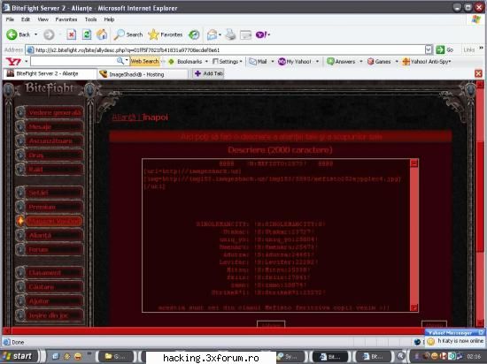Open the View menu
Viewport: 487px width, 364px height.
(43, 19)
